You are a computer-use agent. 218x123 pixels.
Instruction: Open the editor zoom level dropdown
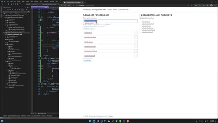pyautogui.click(x=33, y=113)
